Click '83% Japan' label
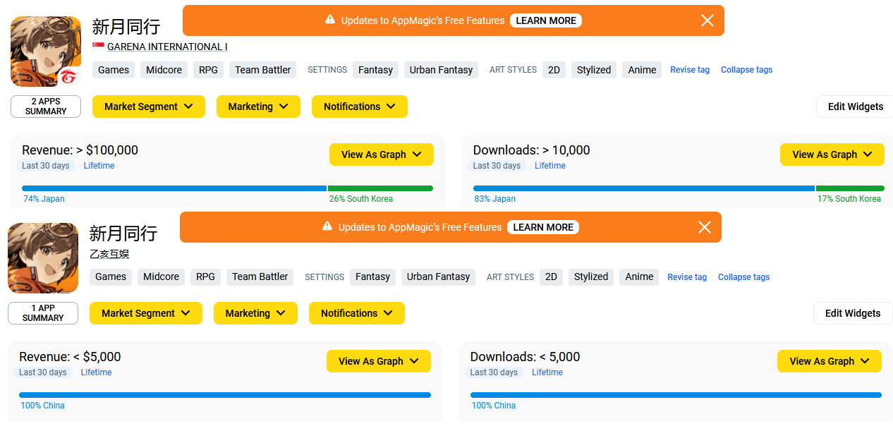 [494, 199]
